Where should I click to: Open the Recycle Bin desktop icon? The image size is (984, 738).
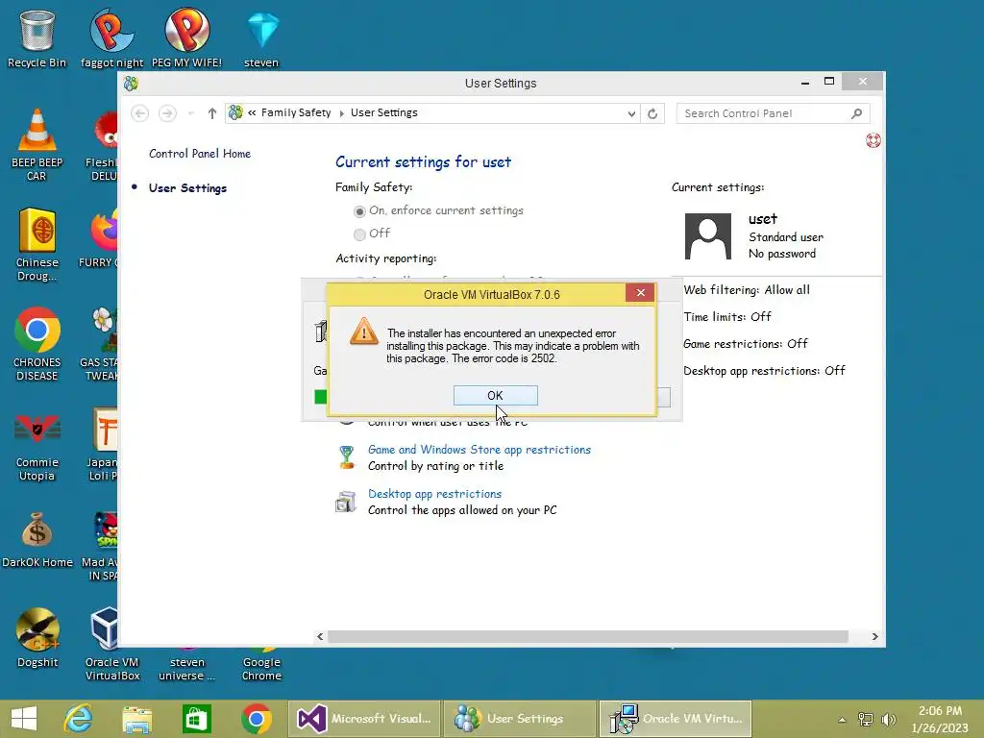click(x=37, y=38)
